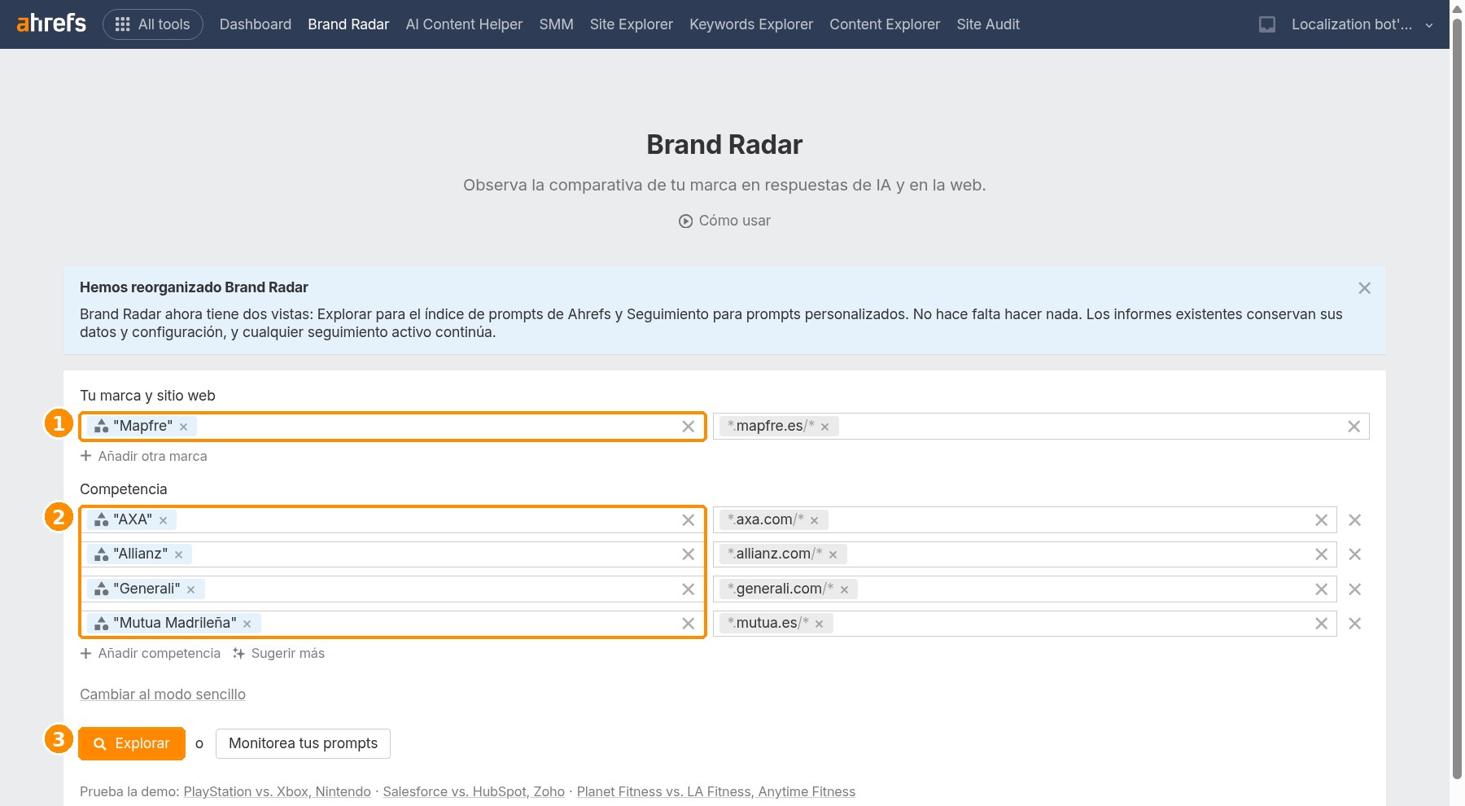Open SMM in the top navigation
Image resolution: width=1465 pixels, height=806 pixels.
pos(556,24)
